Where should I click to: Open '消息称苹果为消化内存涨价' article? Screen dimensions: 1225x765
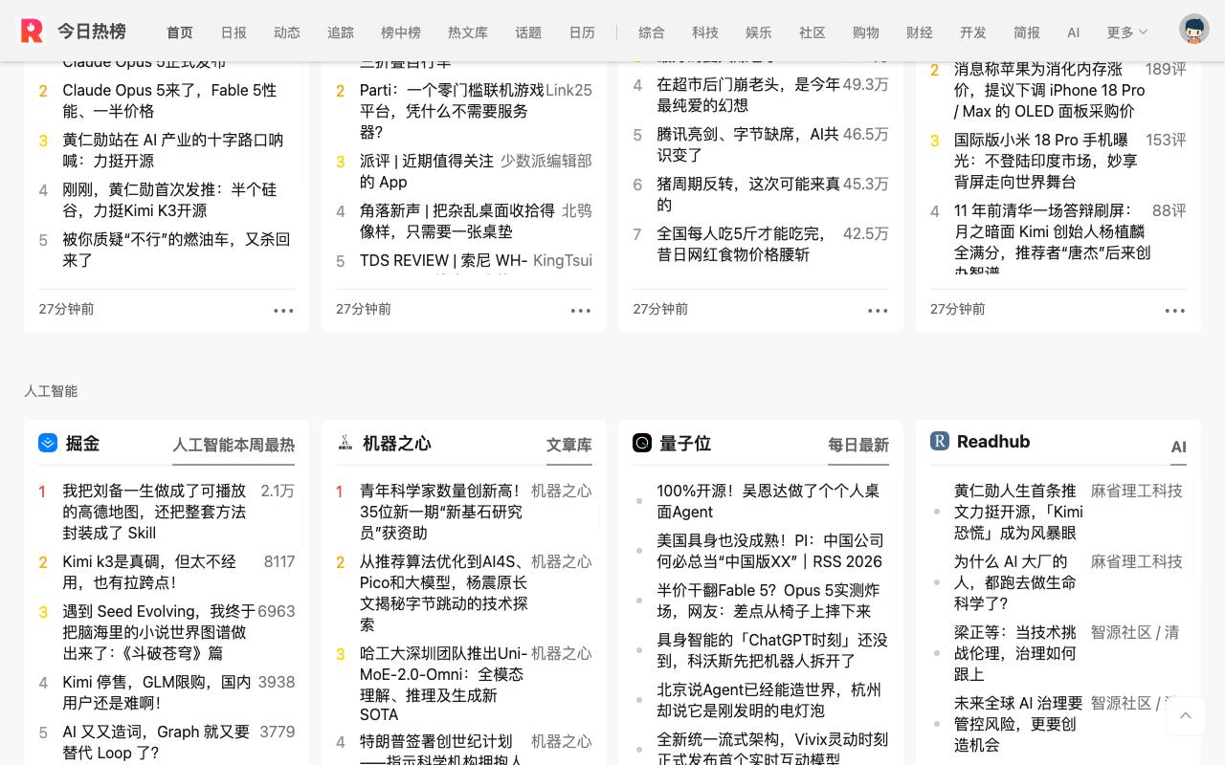[x=1049, y=90]
